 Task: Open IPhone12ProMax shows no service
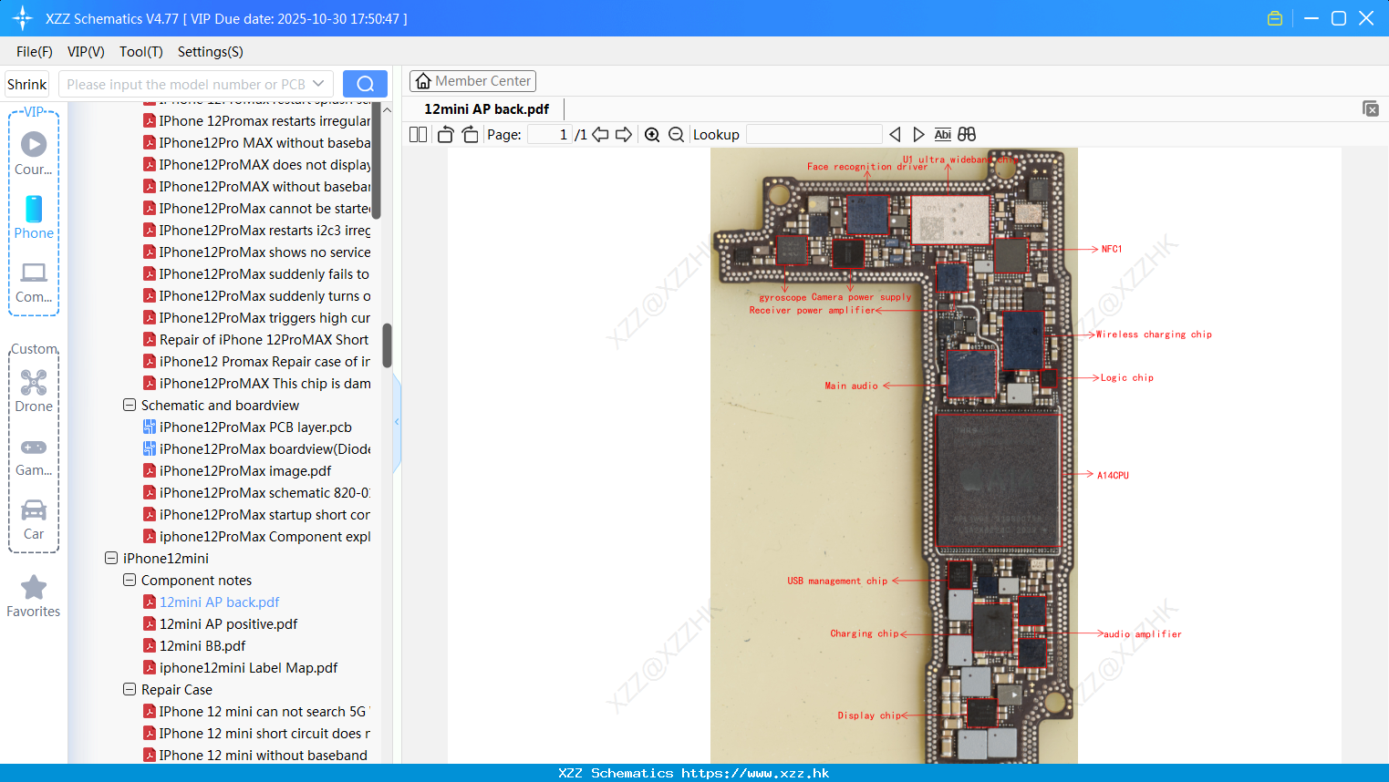(x=264, y=252)
